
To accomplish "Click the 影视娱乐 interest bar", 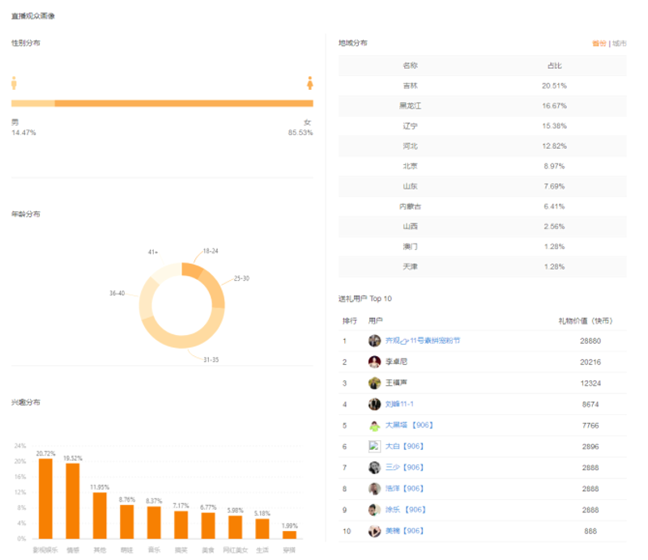I will pyautogui.click(x=45, y=498).
